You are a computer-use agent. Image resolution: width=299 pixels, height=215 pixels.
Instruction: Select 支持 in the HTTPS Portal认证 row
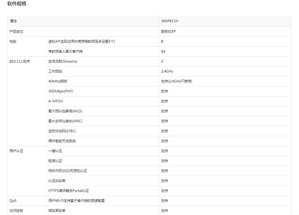click(225, 191)
